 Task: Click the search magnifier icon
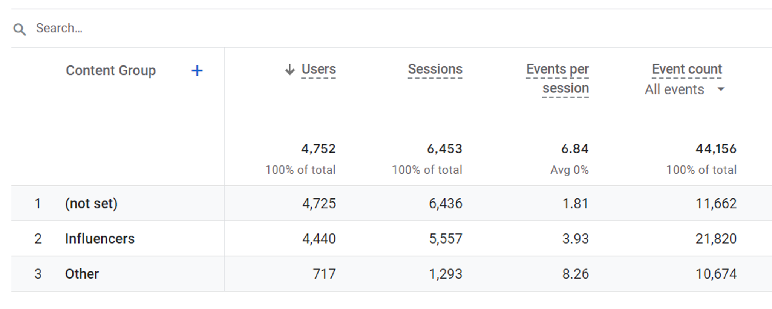coord(20,29)
